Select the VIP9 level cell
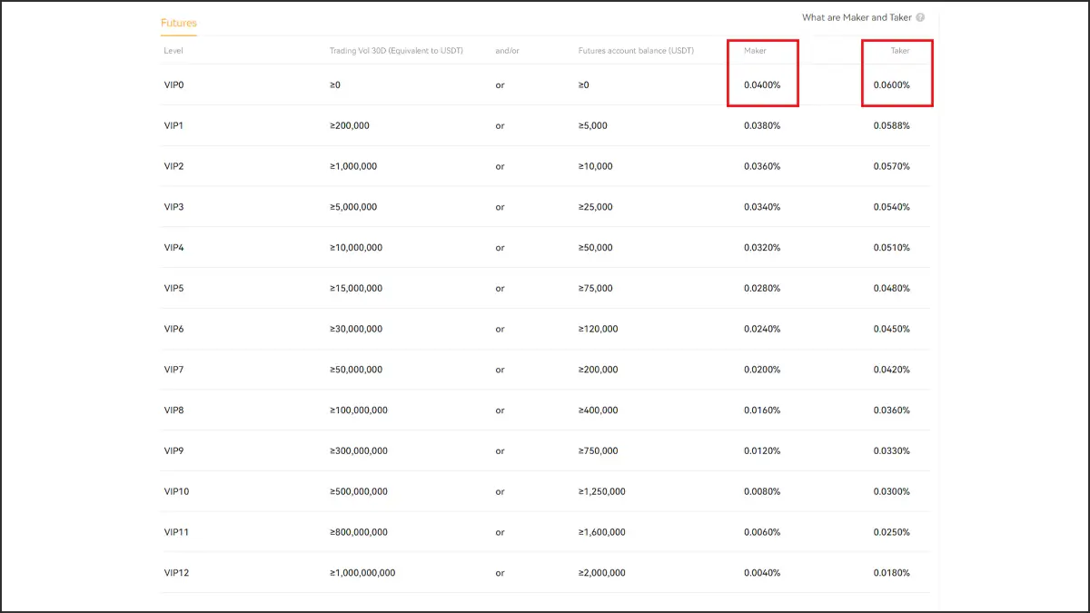The width and height of the screenshot is (1090, 613). (173, 451)
